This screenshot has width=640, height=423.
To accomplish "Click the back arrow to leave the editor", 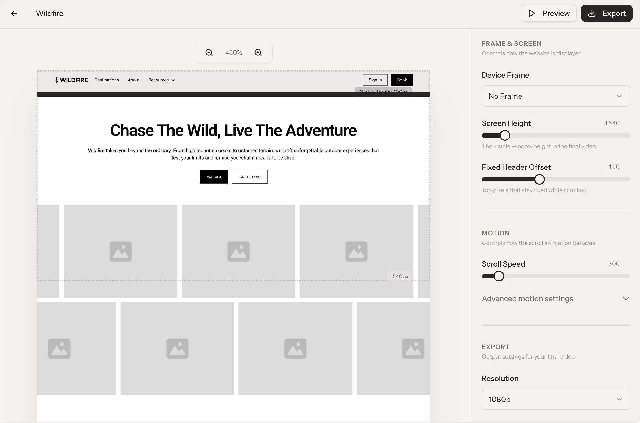I will tap(14, 13).
